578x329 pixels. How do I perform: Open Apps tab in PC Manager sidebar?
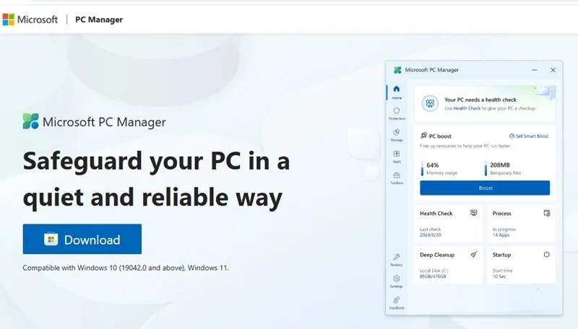click(397, 157)
